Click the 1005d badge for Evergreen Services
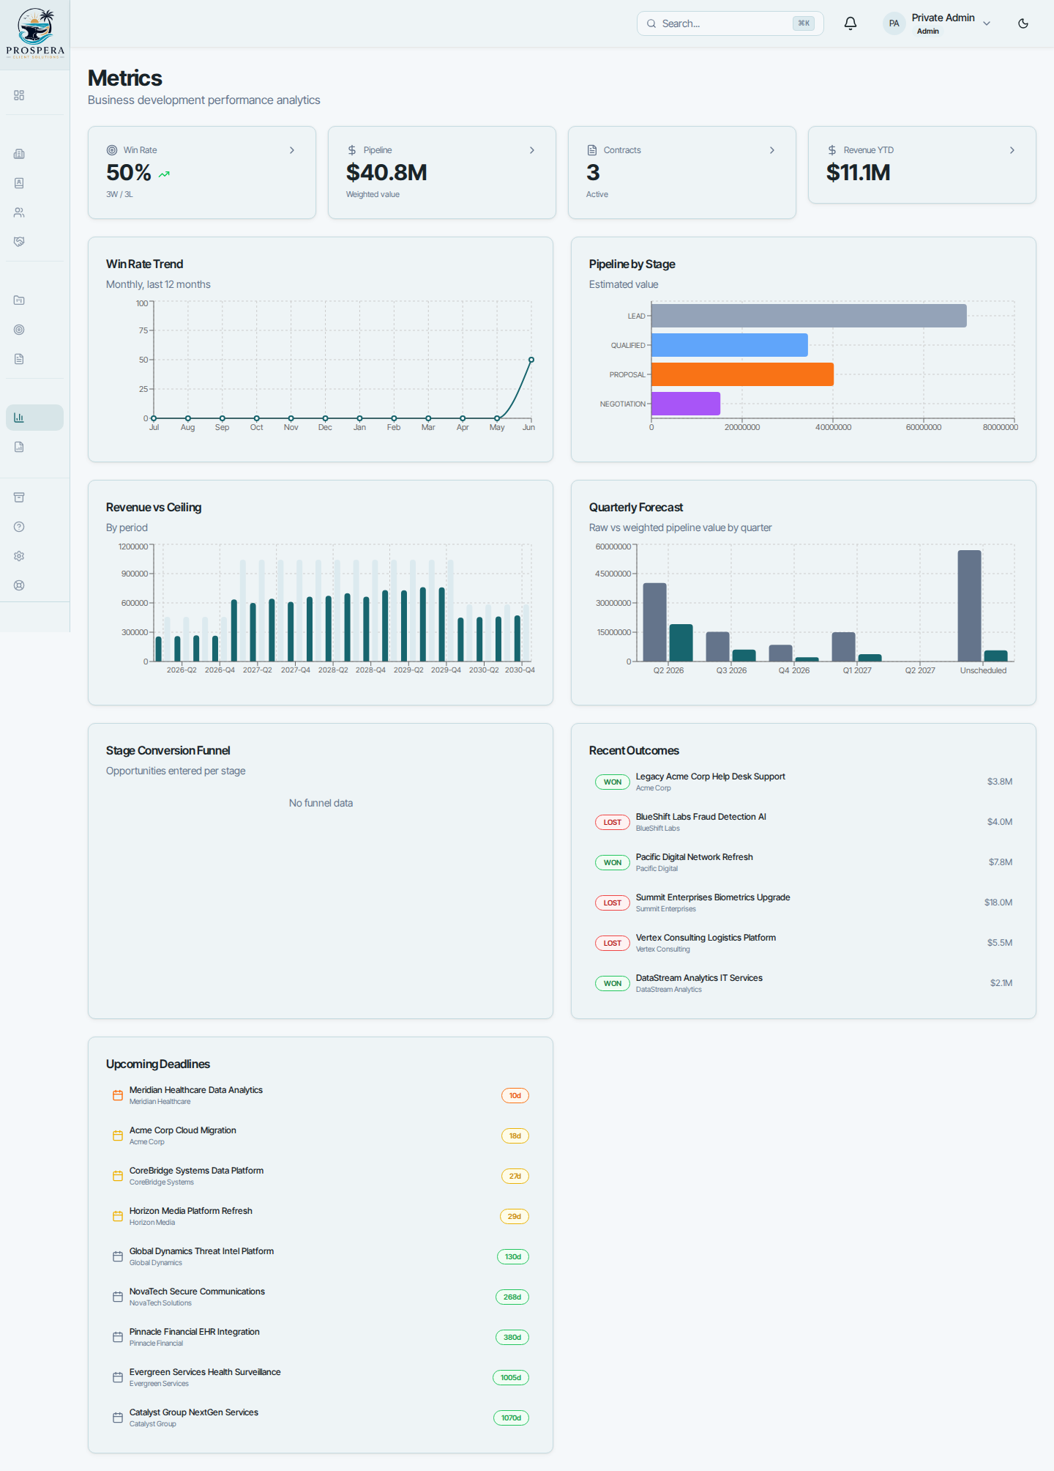The width and height of the screenshot is (1054, 1471). point(511,1378)
